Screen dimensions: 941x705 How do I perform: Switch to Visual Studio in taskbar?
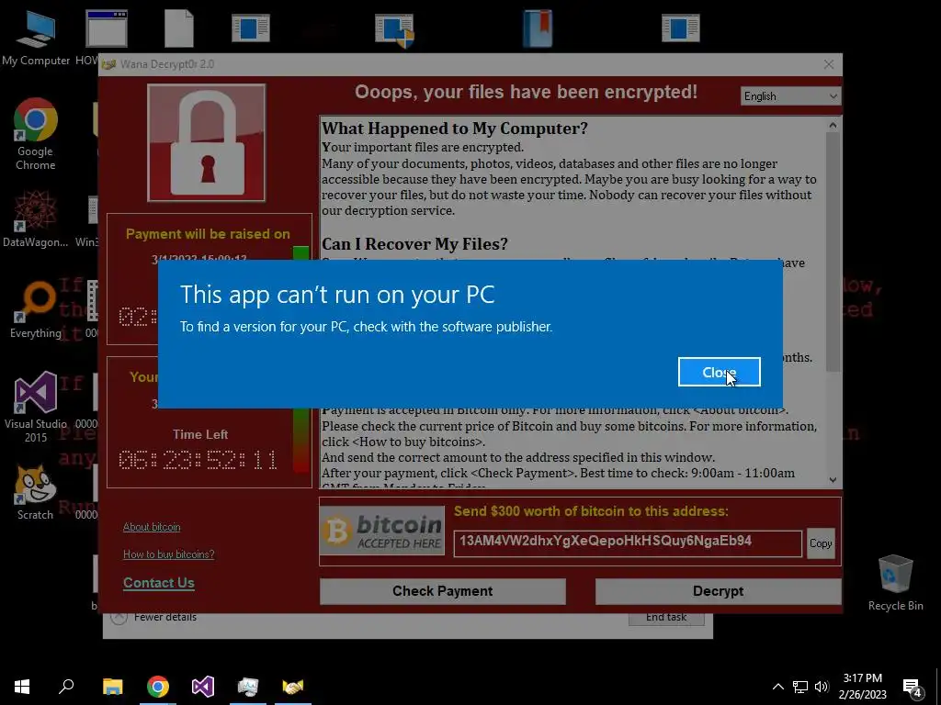click(x=203, y=687)
